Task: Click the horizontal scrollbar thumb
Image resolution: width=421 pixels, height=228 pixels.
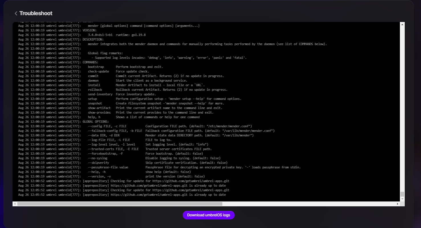Action: [x=120, y=204]
